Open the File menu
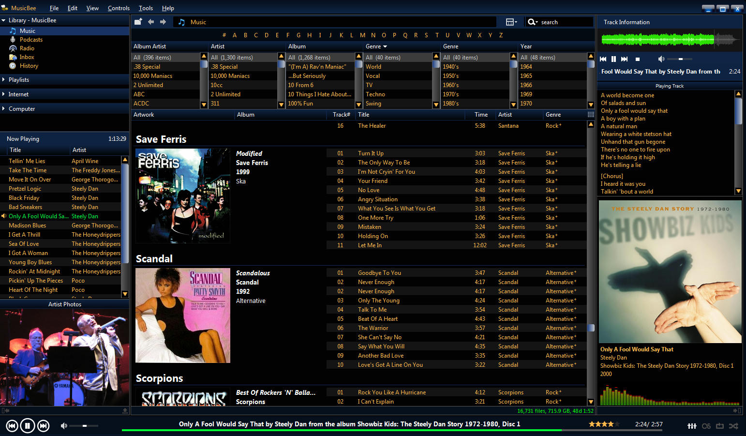The height and width of the screenshot is (436, 746). 54,8
